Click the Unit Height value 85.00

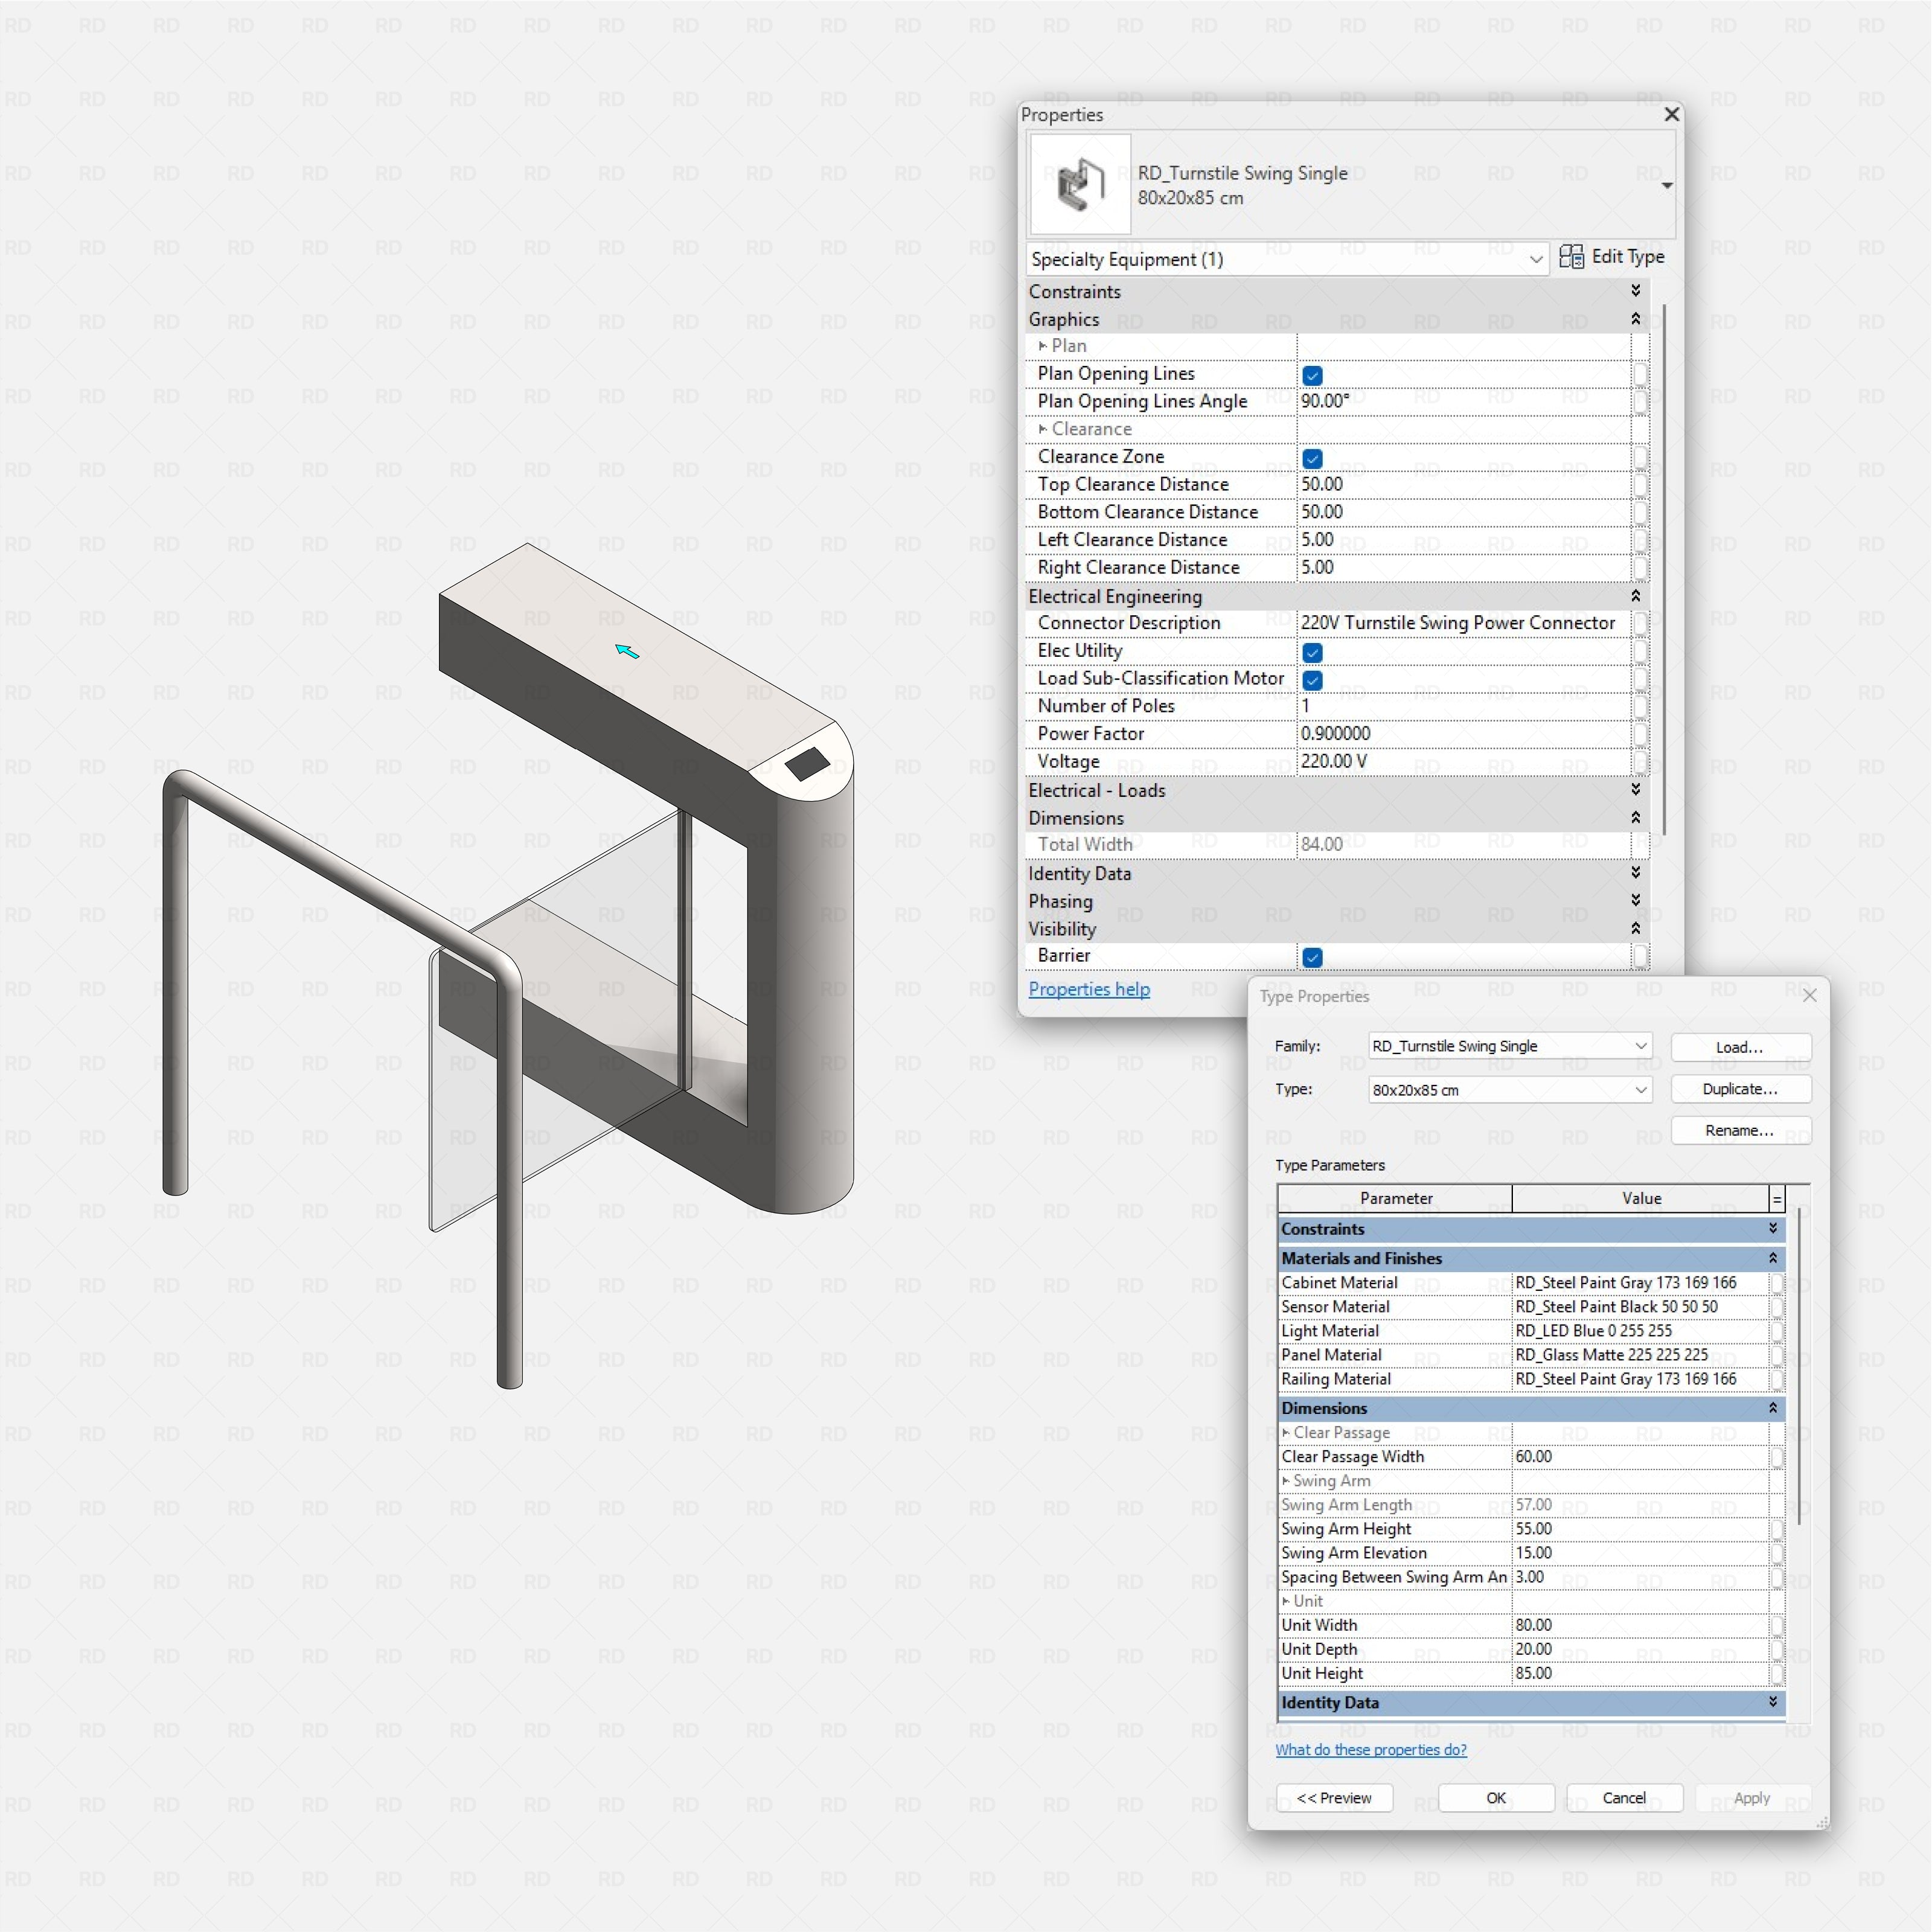click(x=1641, y=1673)
